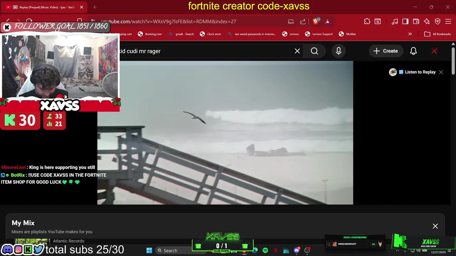This screenshot has width=456, height=256.
Task: Clear the YouTube search field
Action: point(297,51)
